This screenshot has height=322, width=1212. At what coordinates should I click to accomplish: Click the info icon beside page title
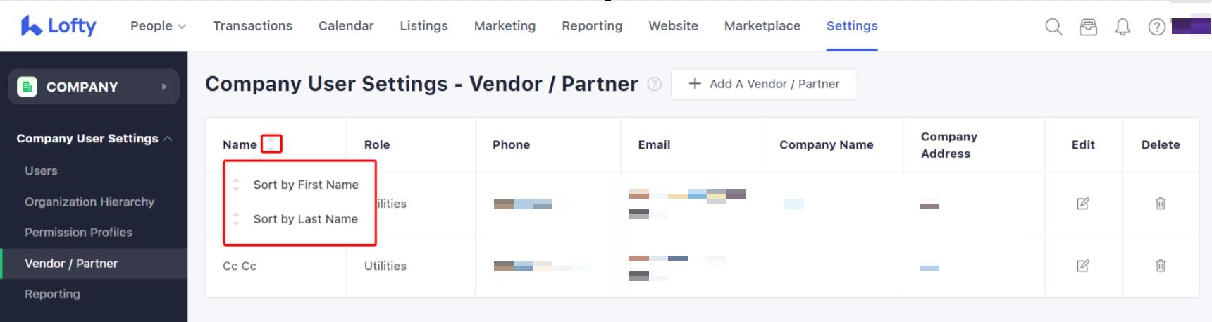pos(654,84)
